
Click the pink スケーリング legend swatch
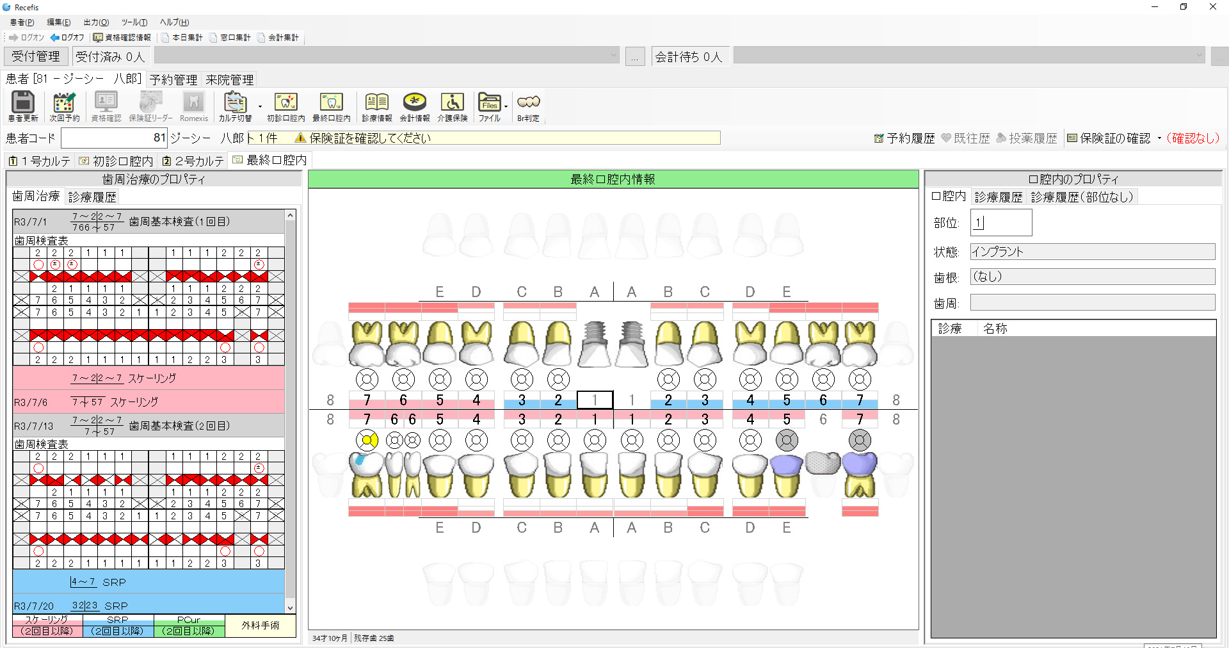[47, 626]
